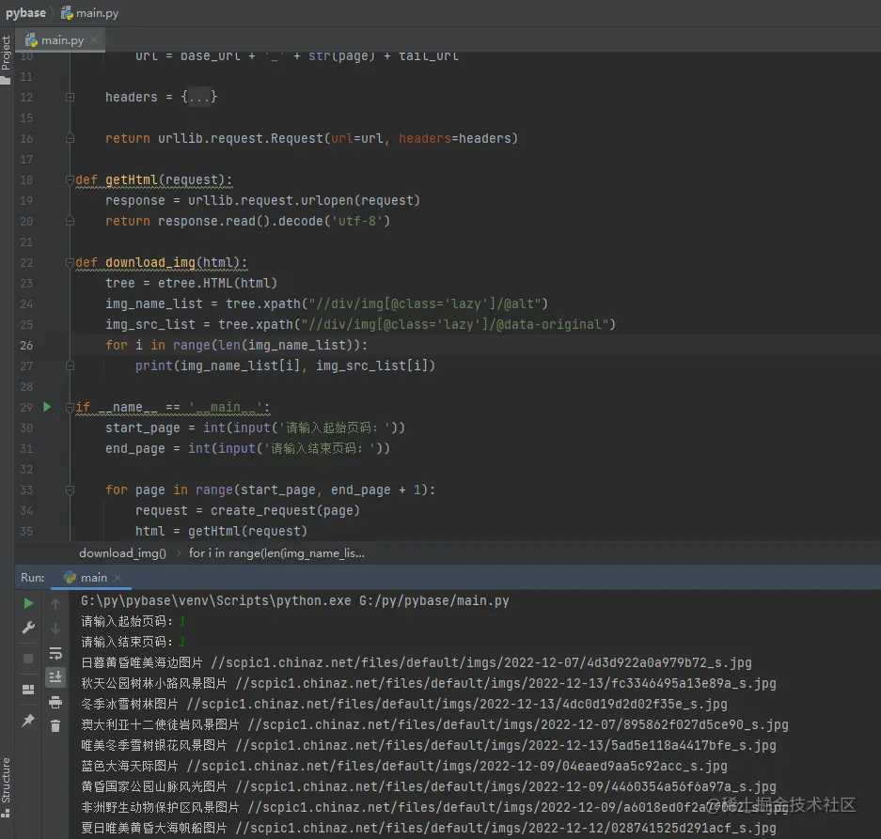Stop the running process
881x839 pixels.
28,659
